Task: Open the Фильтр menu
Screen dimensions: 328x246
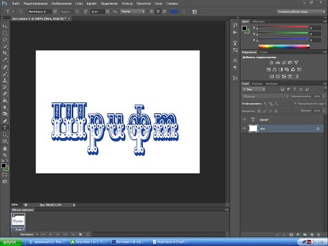Action: 127,3
